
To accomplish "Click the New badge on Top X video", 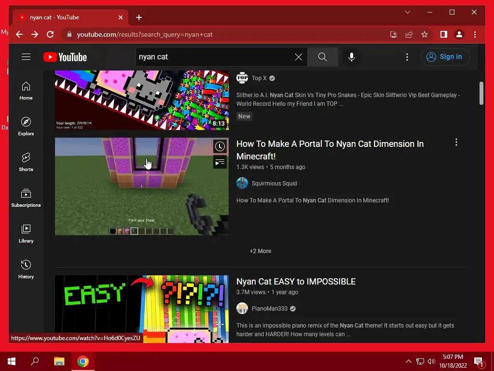I will [x=244, y=116].
